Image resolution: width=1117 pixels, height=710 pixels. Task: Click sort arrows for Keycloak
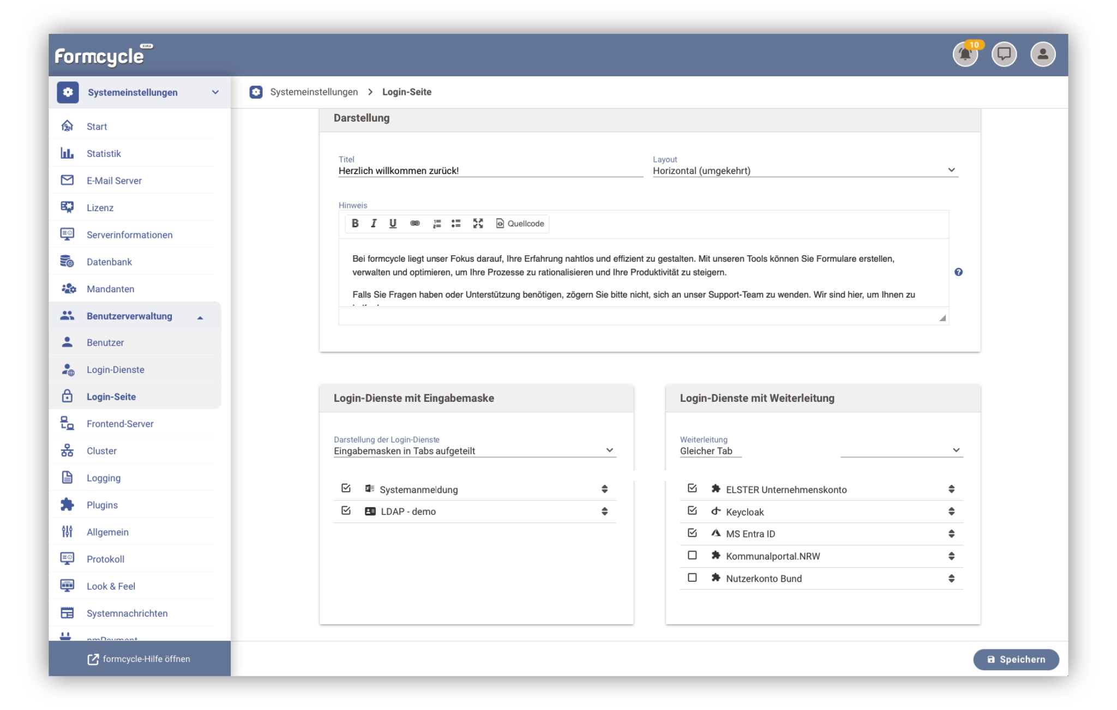(951, 512)
